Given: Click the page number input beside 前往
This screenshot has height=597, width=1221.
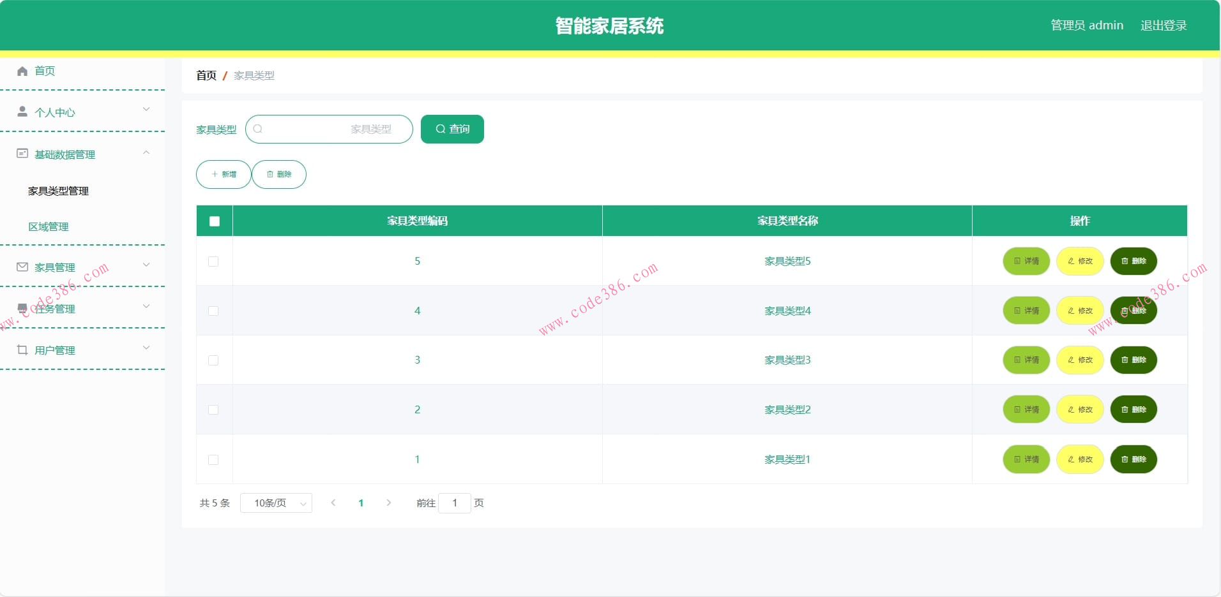Looking at the screenshot, I should 455,503.
